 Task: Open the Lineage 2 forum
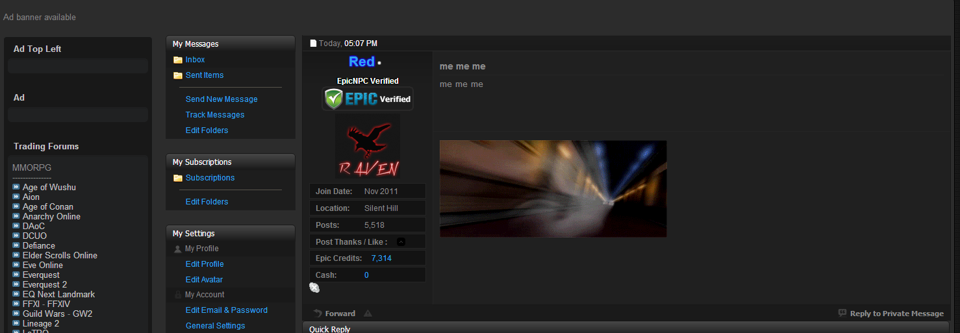coord(41,323)
